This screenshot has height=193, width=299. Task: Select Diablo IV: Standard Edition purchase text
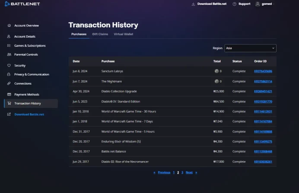[121, 101]
